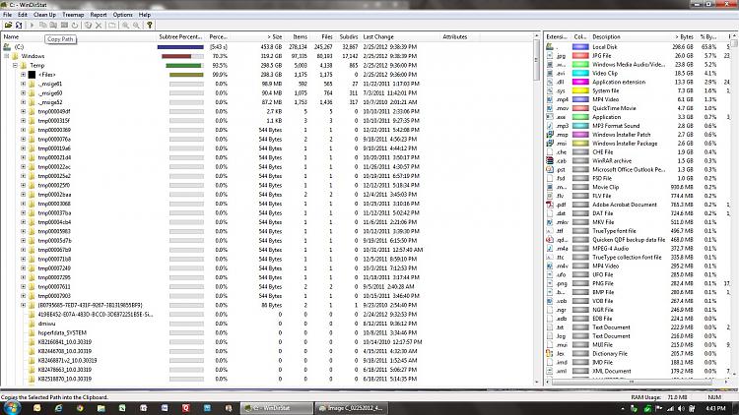Collapse the Windows folder node
Screen dimensions: 739x415
7,56
